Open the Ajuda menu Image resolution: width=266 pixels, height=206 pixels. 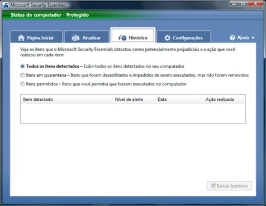click(242, 38)
